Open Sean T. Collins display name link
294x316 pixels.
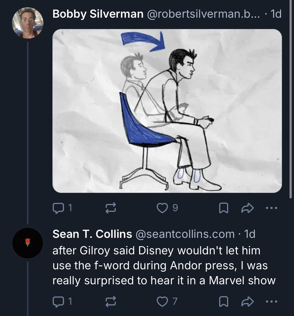[x=92, y=234]
